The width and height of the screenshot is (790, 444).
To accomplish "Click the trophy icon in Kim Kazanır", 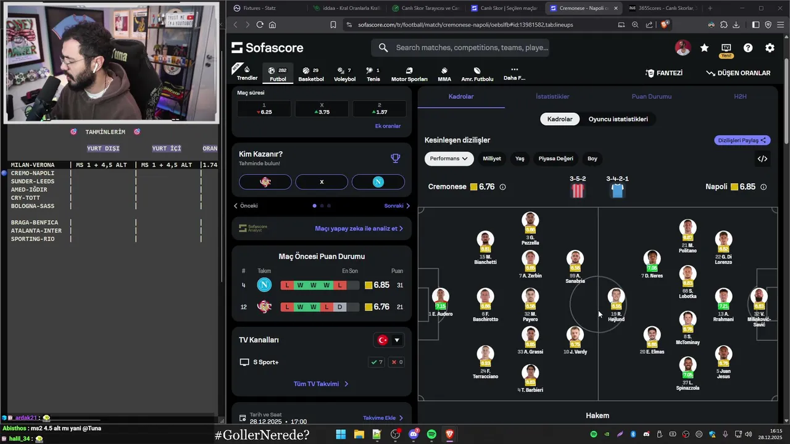I will pos(396,158).
